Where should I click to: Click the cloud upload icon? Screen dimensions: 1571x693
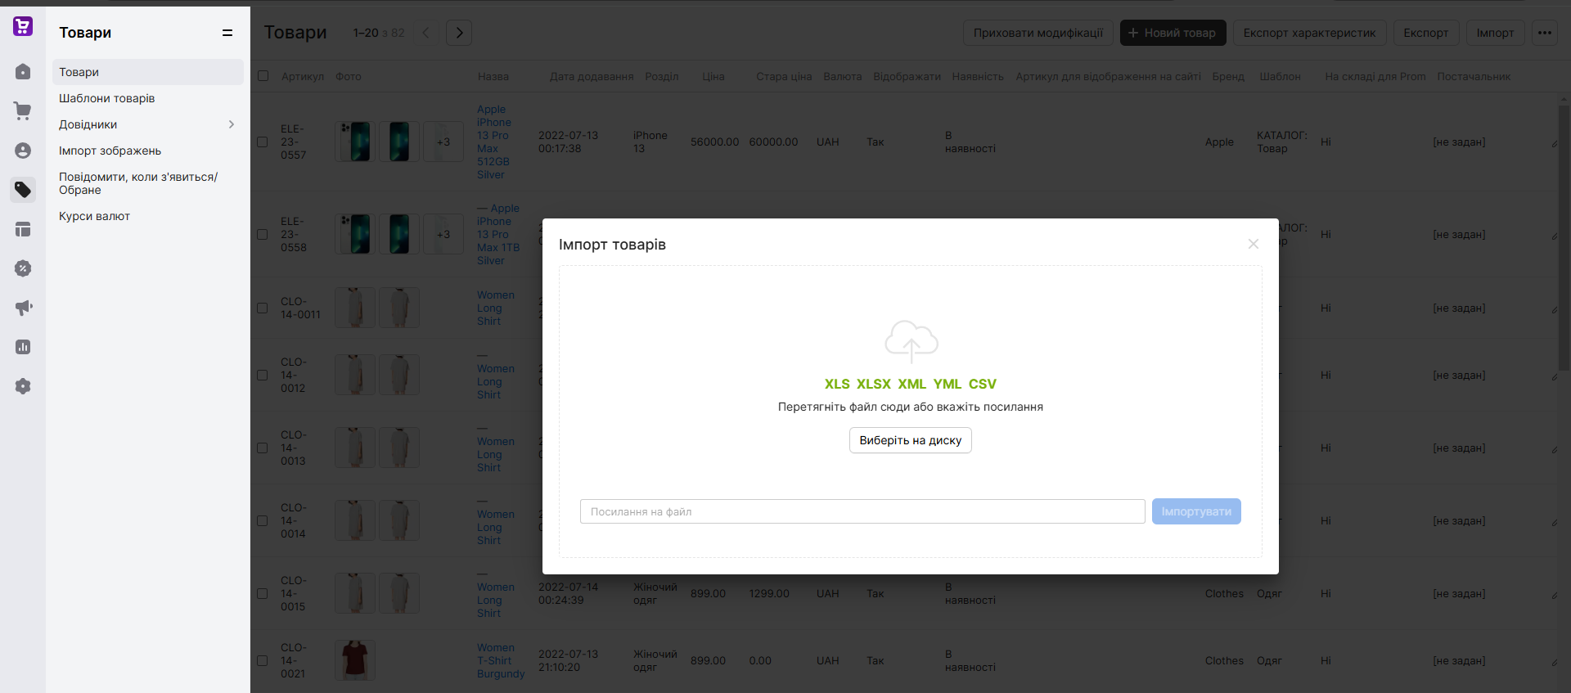click(911, 341)
